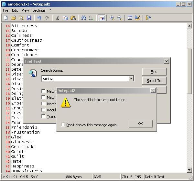Viewport: 194px width, 181px height.
Task: Click the Gratitude line
Action: pos(23,147)
